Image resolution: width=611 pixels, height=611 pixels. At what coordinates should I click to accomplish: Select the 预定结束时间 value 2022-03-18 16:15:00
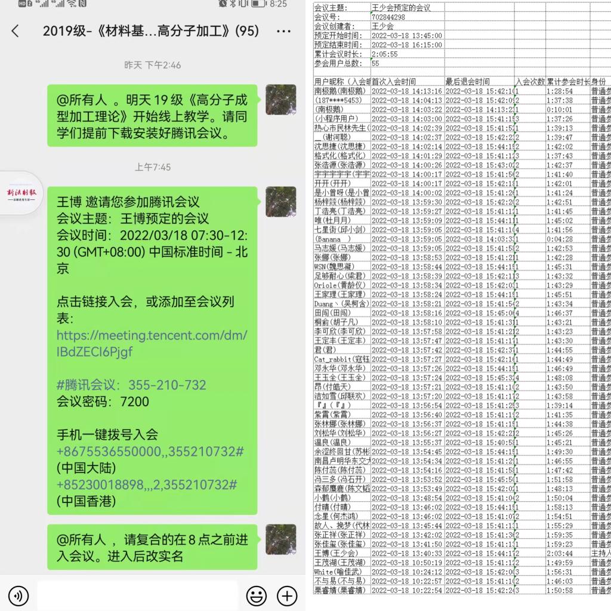coord(407,45)
